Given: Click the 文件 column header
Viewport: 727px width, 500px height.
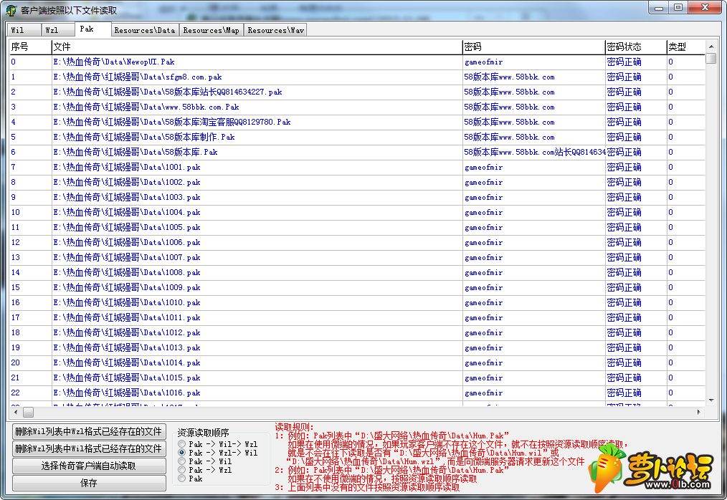Looking at the screenshot, I should (257, 47).
